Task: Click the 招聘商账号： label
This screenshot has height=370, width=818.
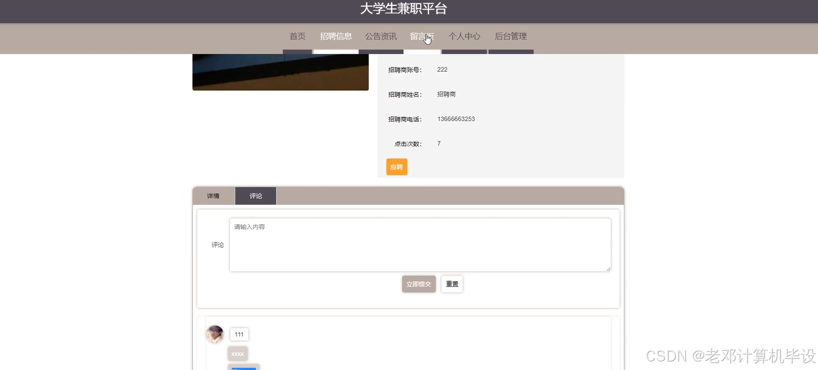Action: 405,70
